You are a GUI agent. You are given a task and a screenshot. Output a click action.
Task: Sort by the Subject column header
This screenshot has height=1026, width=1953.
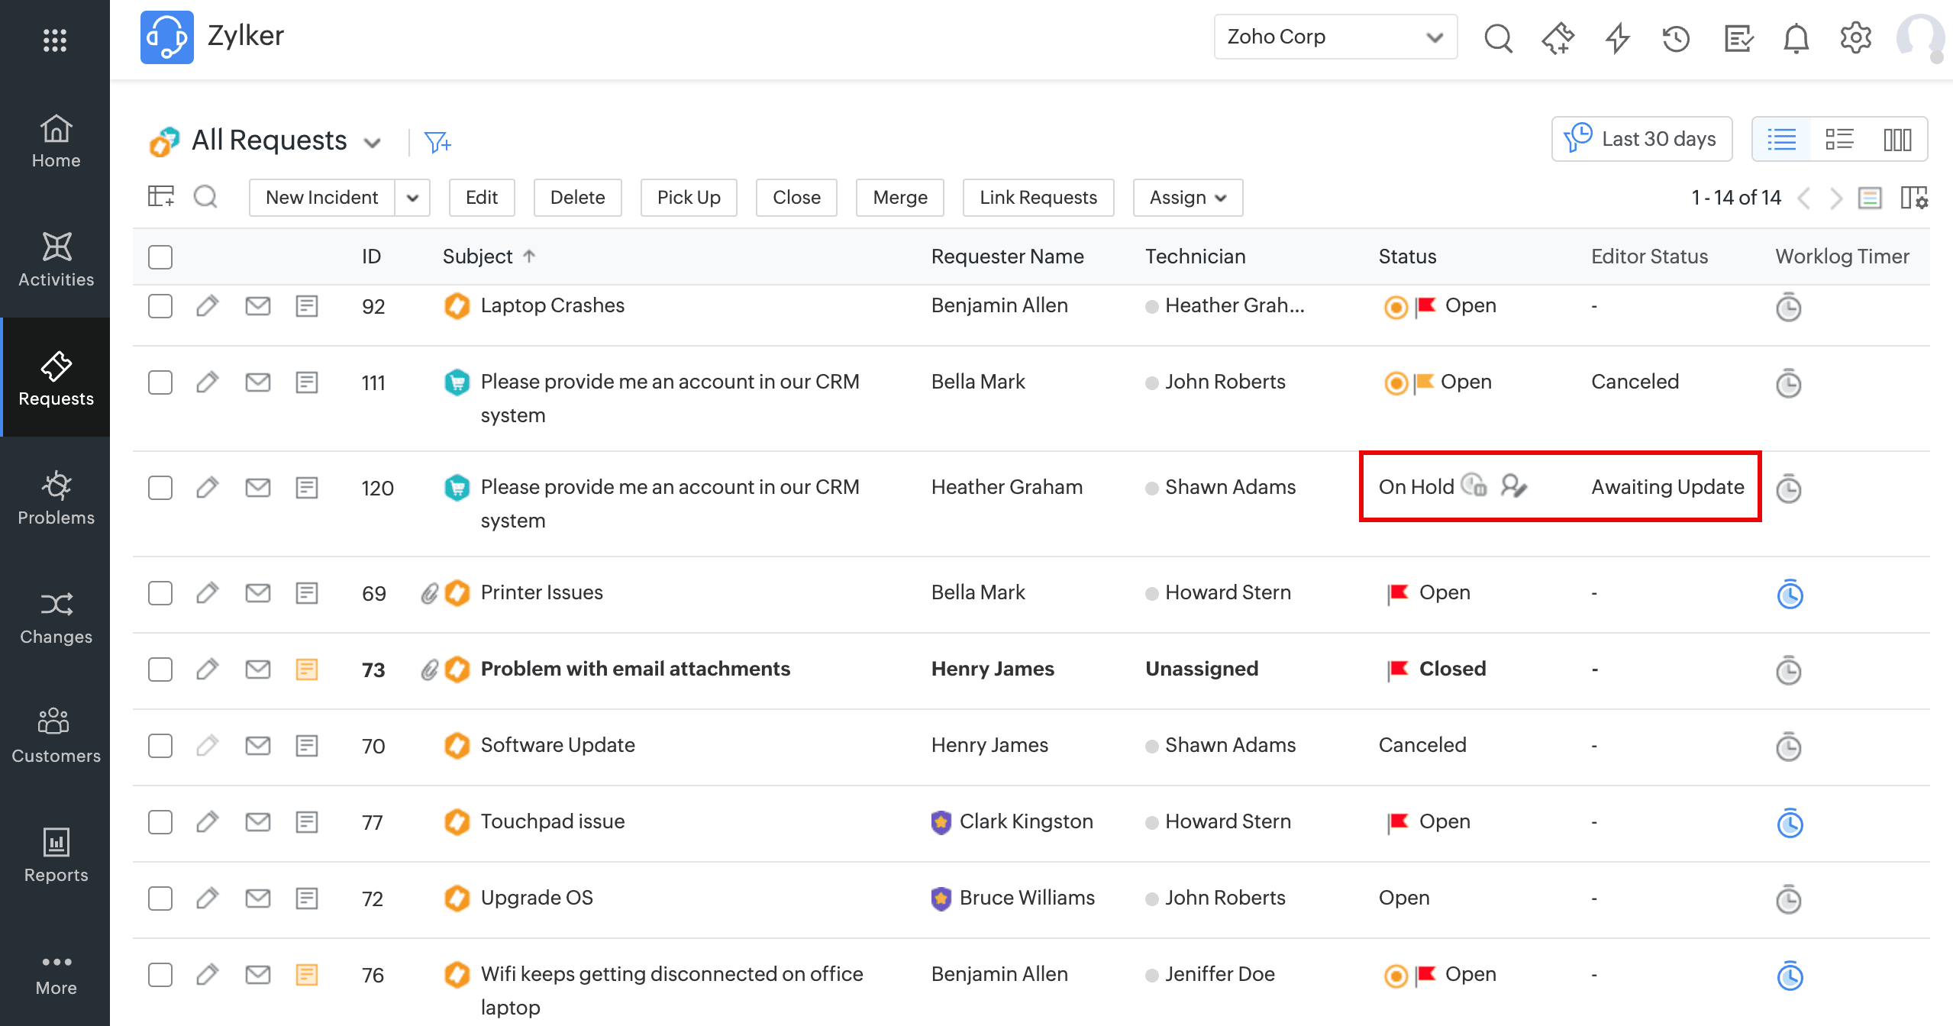tap(478, 256)
